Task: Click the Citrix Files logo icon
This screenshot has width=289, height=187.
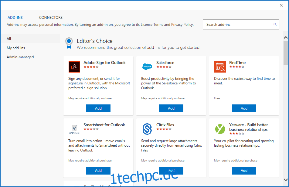Action: tap(147, 129)
